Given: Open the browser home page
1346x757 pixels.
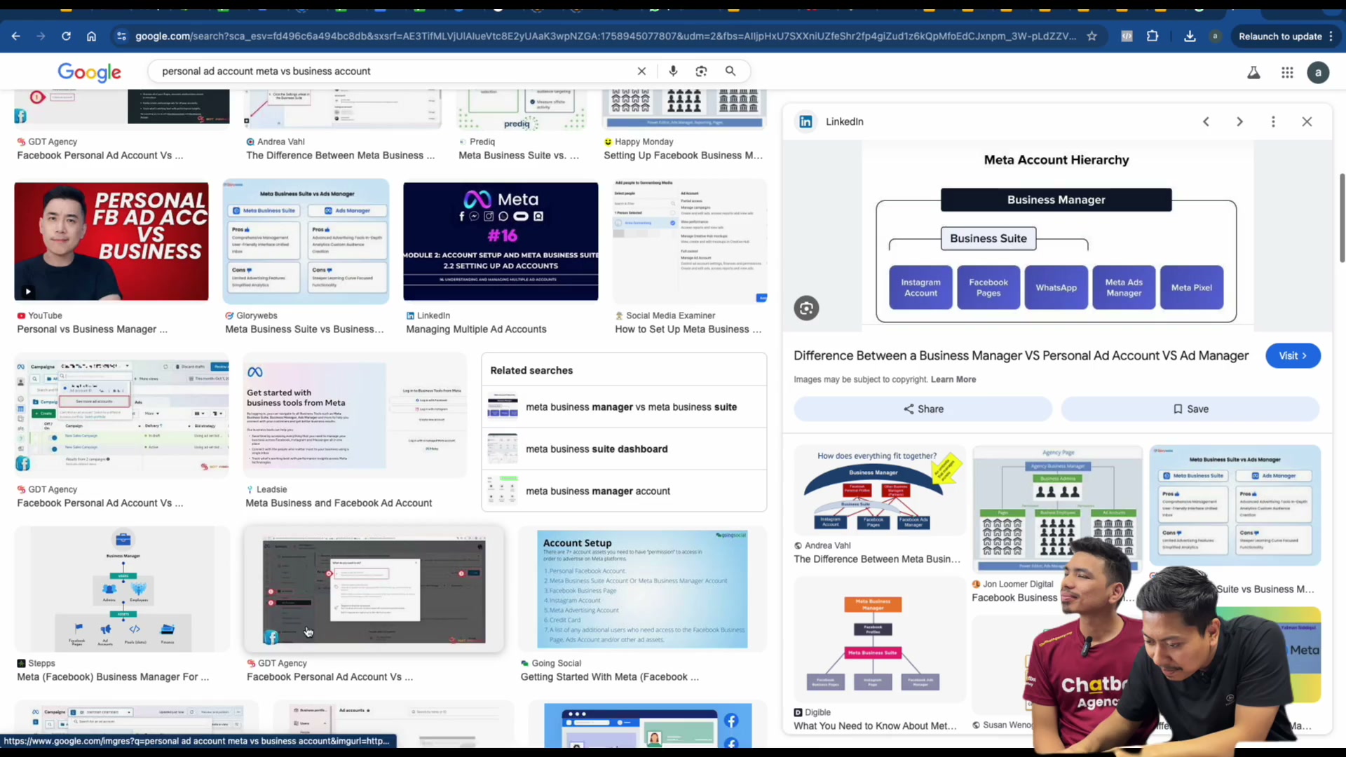Looking at the screenshot, I should point(91,36).
